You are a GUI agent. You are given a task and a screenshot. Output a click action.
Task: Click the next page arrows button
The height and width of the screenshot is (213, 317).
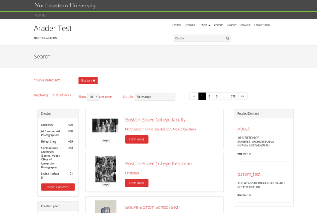(x=243, y=96)
